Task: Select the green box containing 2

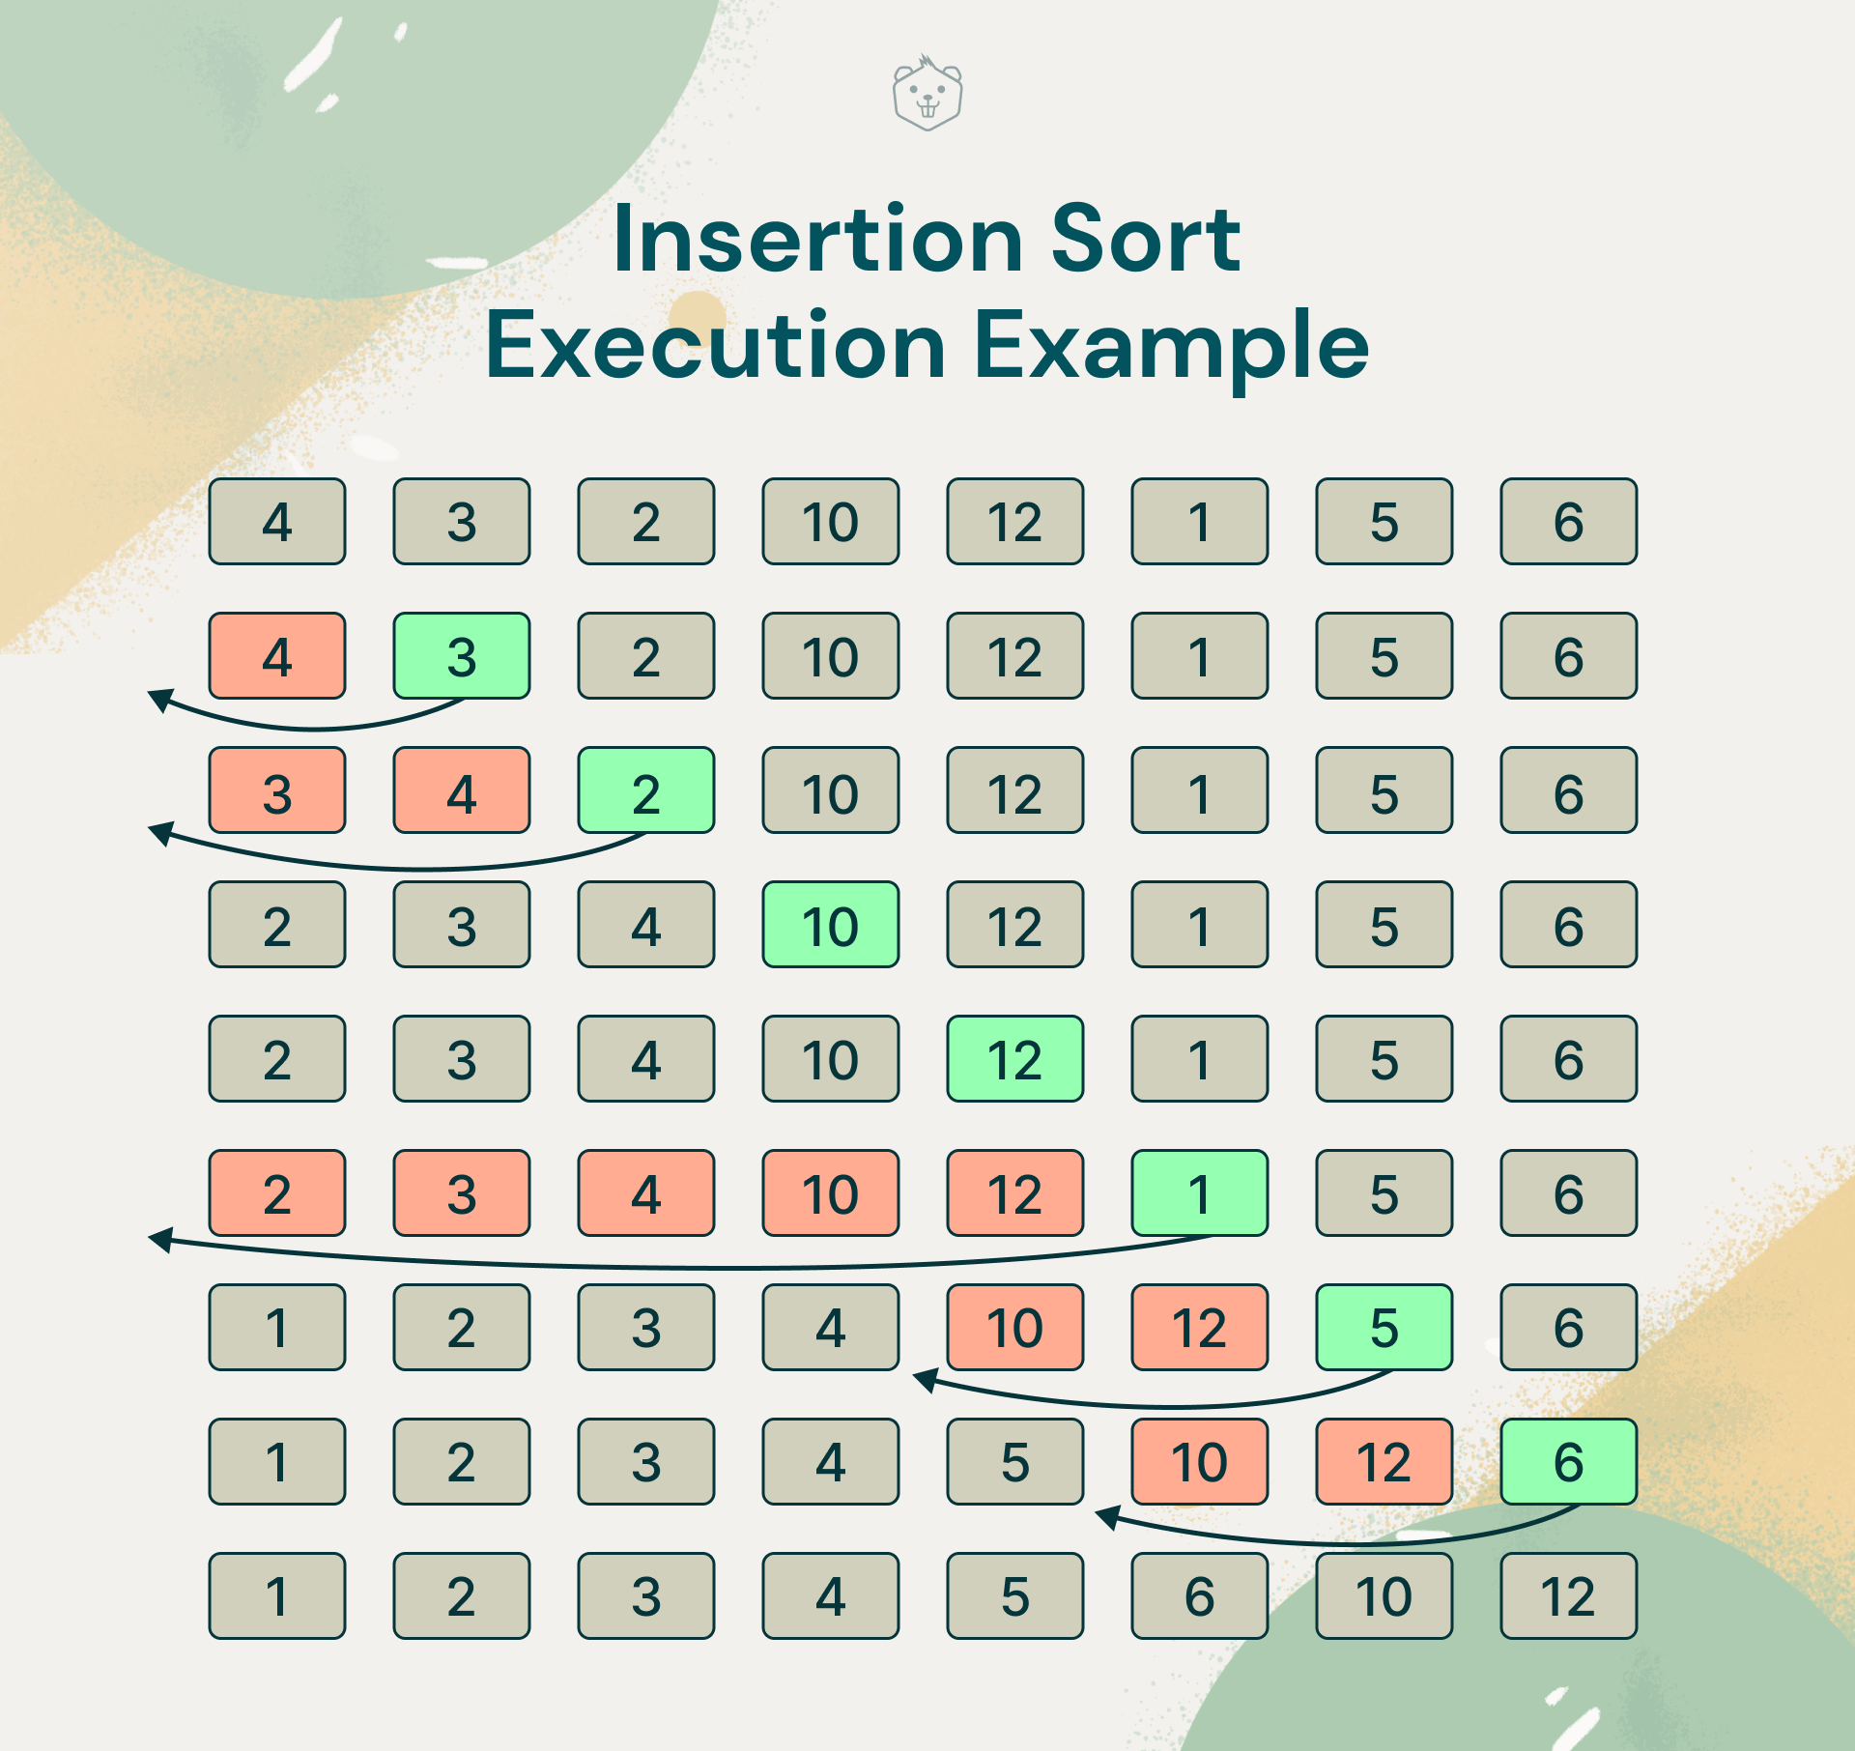Action: click(x=645, y=790)
